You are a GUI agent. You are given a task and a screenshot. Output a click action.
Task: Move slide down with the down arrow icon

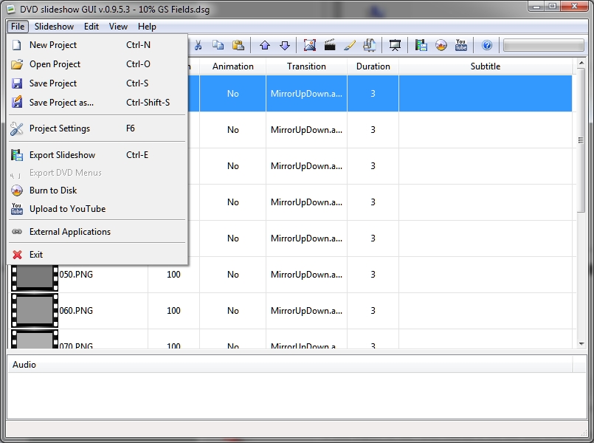(285, 46)
